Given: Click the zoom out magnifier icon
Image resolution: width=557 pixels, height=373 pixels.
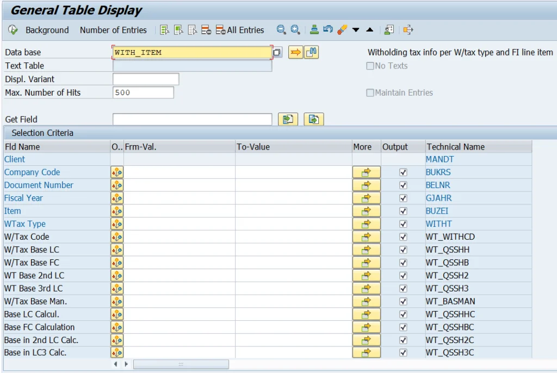Looking at the screenshot, I should pyautogui.click(x=281, y=30).
